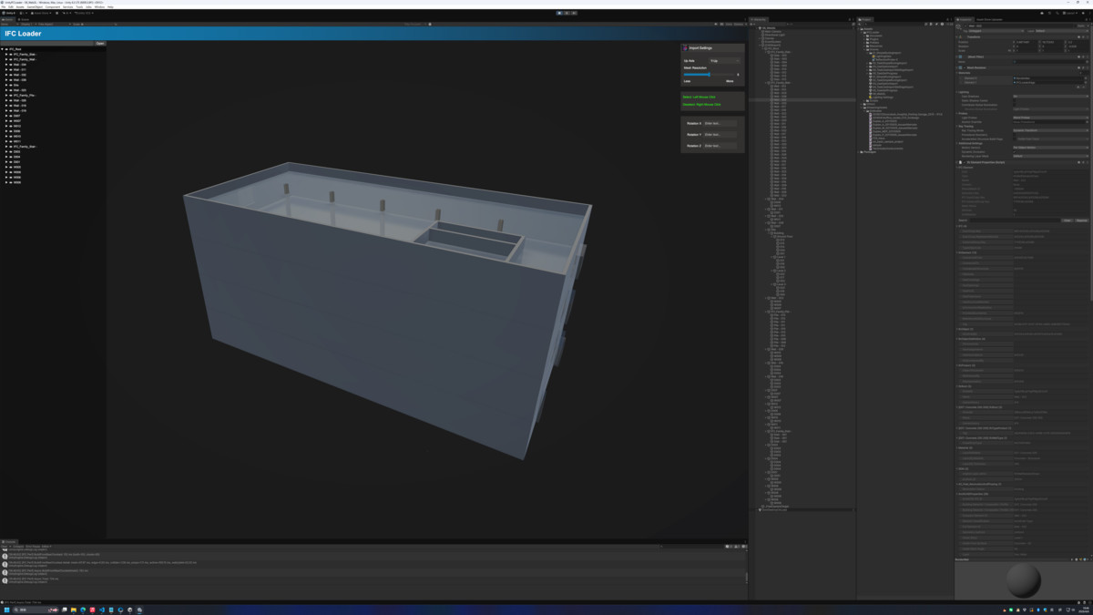
Task: Open File Explorer from the taskbar
Action: click(73, 610)
